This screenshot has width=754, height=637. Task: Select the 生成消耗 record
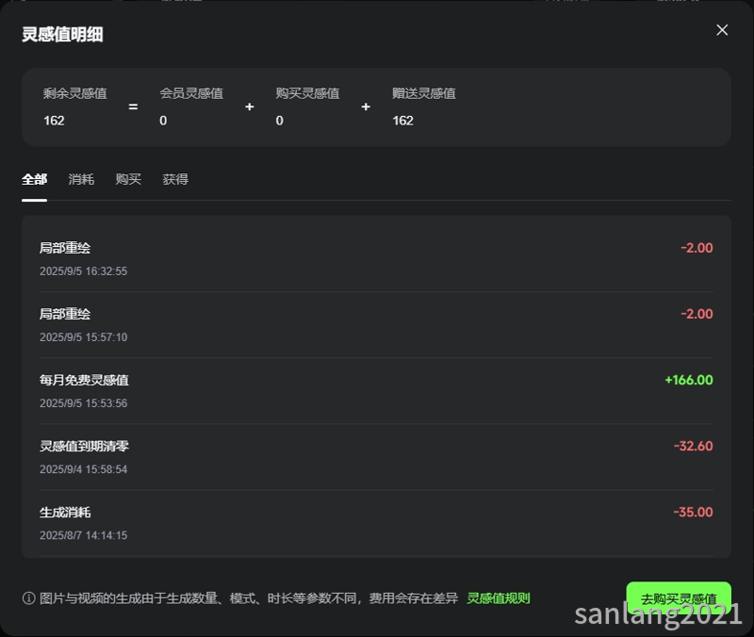click(x=376, y=523)
